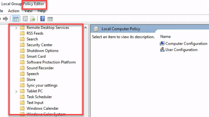Select Remote Desktop Services in the tree

[48, 27]
